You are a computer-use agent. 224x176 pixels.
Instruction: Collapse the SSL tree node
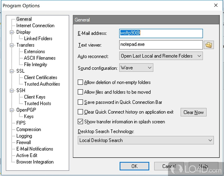[x=12, y=71]
